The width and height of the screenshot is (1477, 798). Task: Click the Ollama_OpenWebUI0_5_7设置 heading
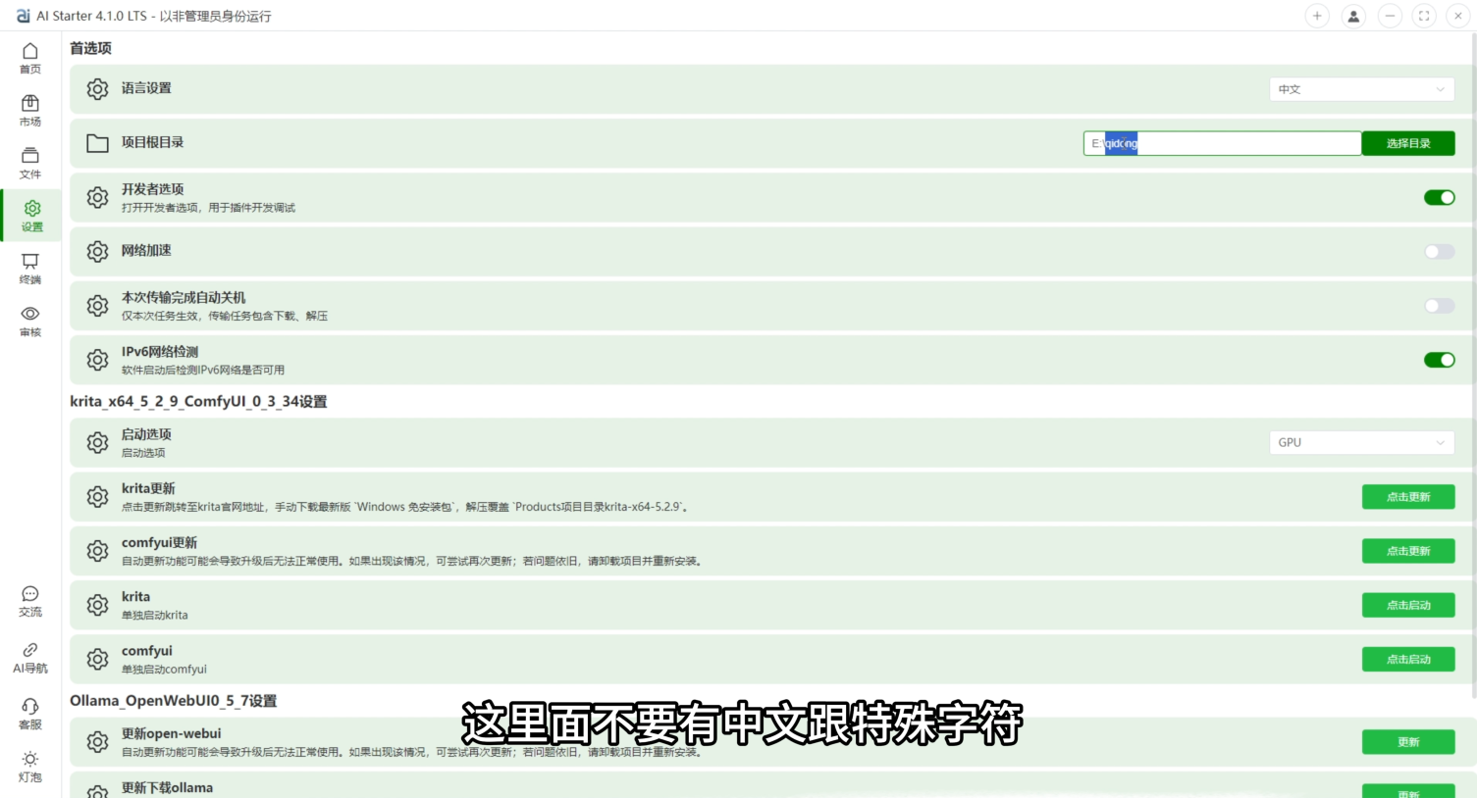coord(173,701)
